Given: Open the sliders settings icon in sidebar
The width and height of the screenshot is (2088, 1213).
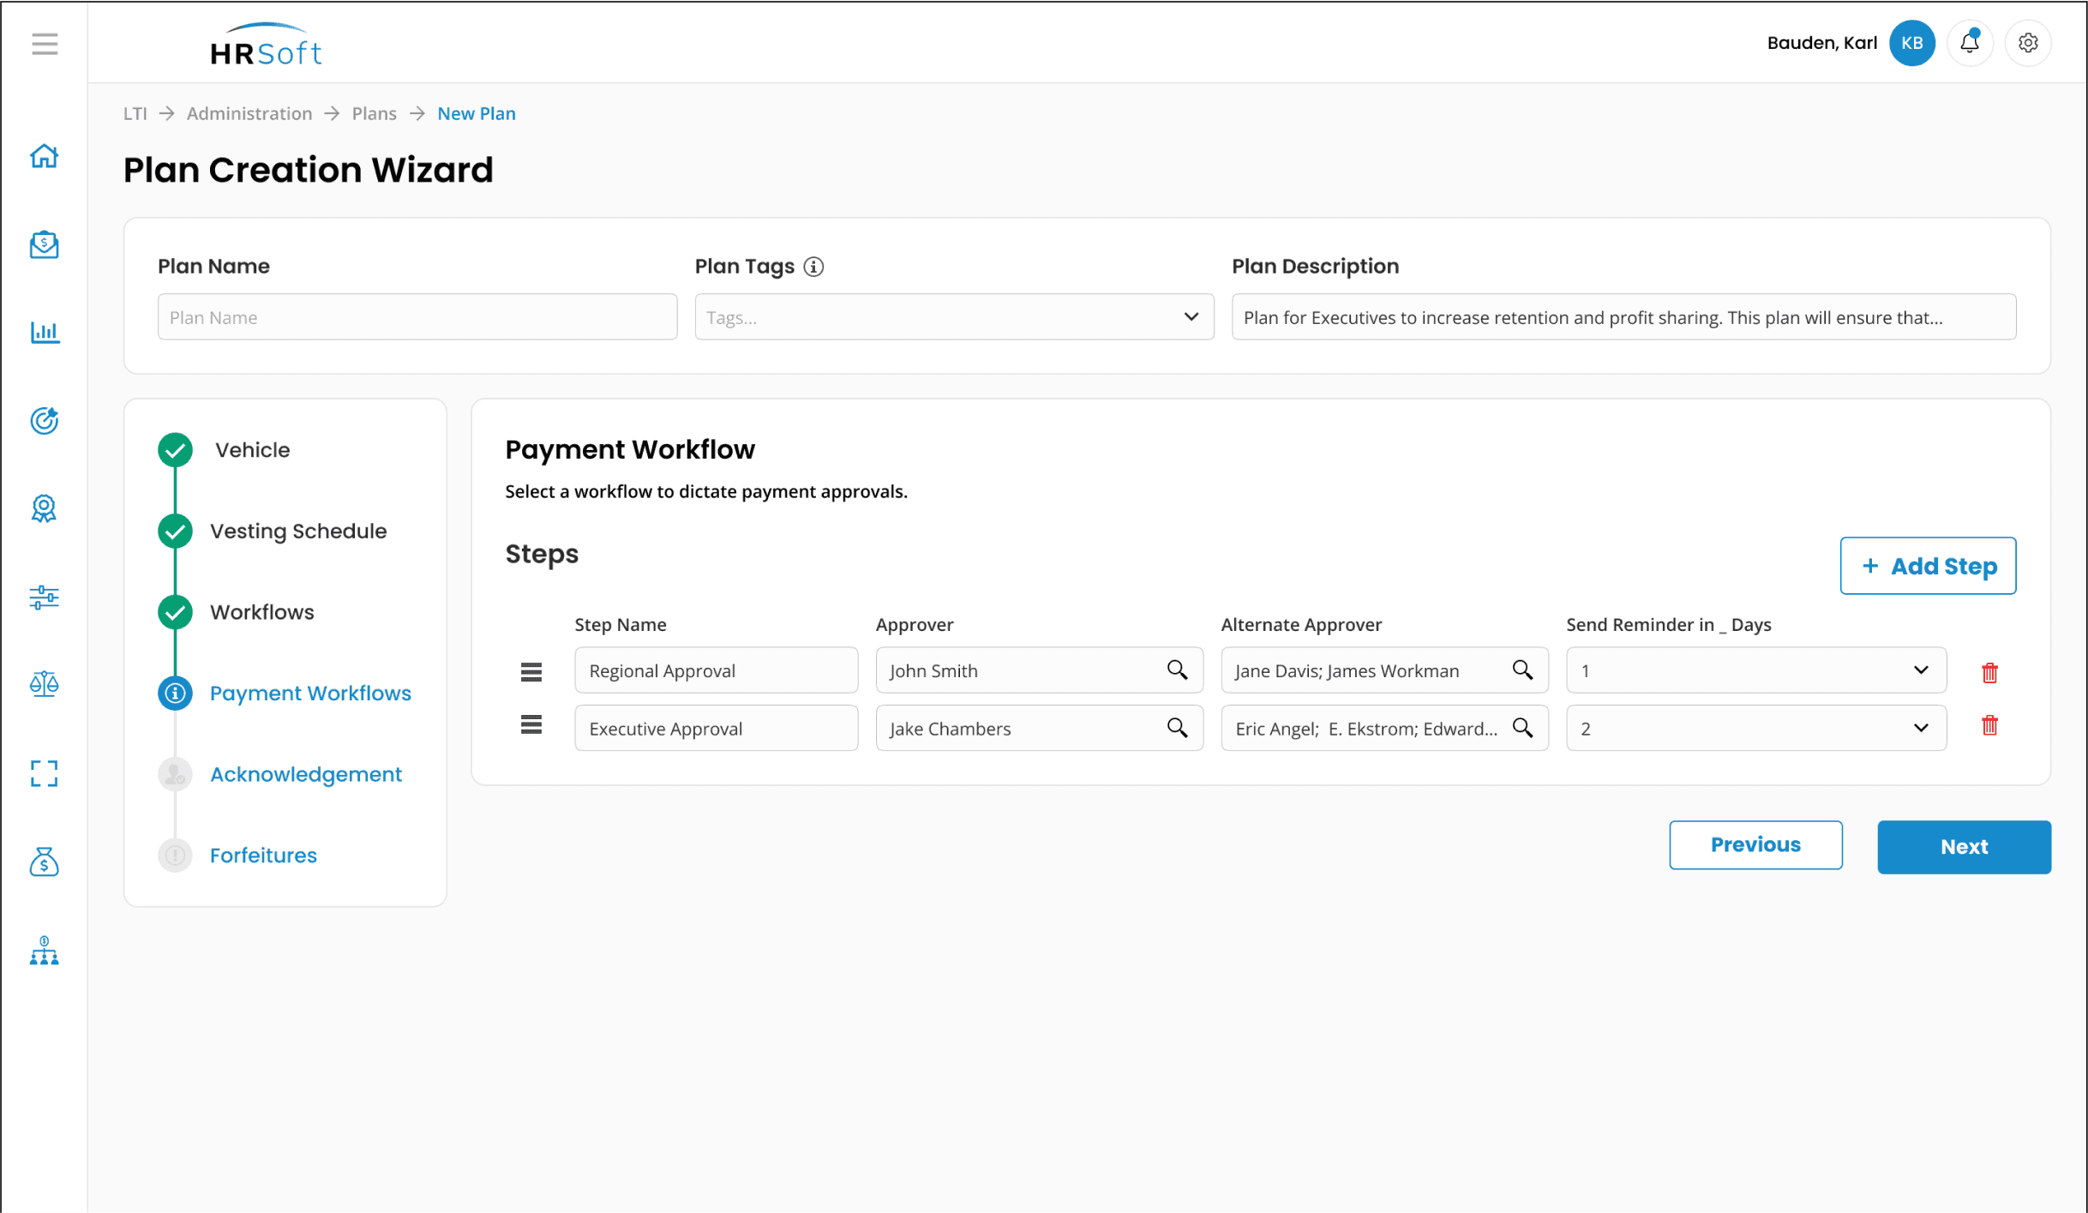Looking at the screenshot, I should 45,597.
